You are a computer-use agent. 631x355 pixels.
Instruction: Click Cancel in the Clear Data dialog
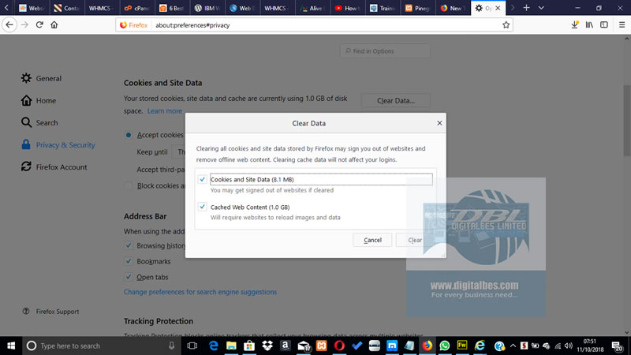click(x=372, y=240)
